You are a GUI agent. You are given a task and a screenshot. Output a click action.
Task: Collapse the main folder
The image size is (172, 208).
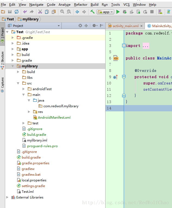[x=23, y=95]
